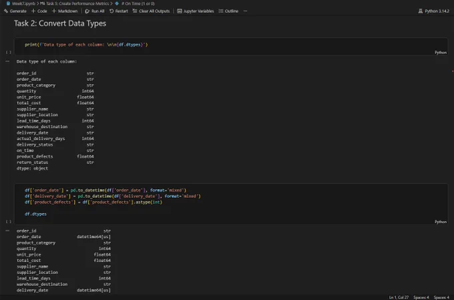Image resolution: width=454 pixels, height=300 pixels.
Task: Open the Jupyter Variables panel
Action: (196, 11)
